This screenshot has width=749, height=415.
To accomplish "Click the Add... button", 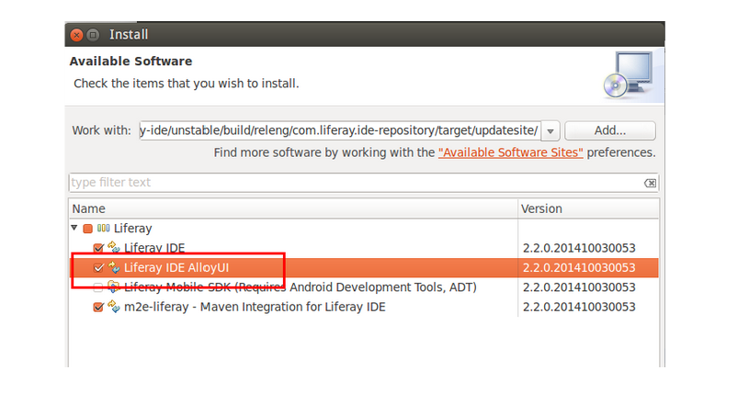I will click(x=610, y=130).
